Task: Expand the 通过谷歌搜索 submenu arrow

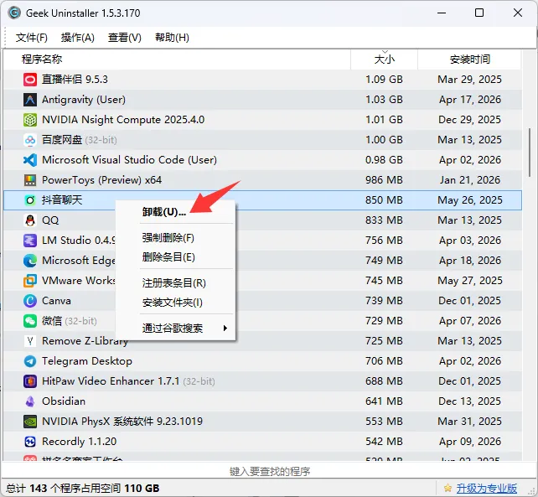Action: pyautogui.click(x=225, y=329)
